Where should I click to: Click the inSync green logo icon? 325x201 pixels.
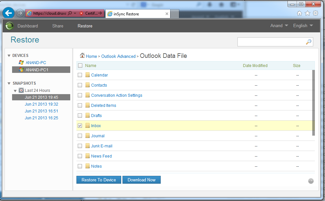9,26
